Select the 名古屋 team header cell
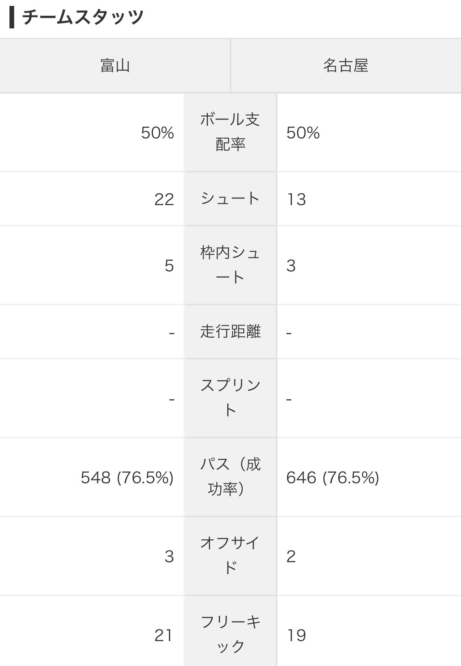 point(346,65)
